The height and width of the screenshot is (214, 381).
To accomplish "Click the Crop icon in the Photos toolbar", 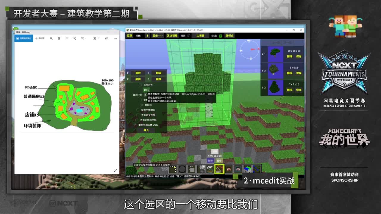I will pos(83,38).
